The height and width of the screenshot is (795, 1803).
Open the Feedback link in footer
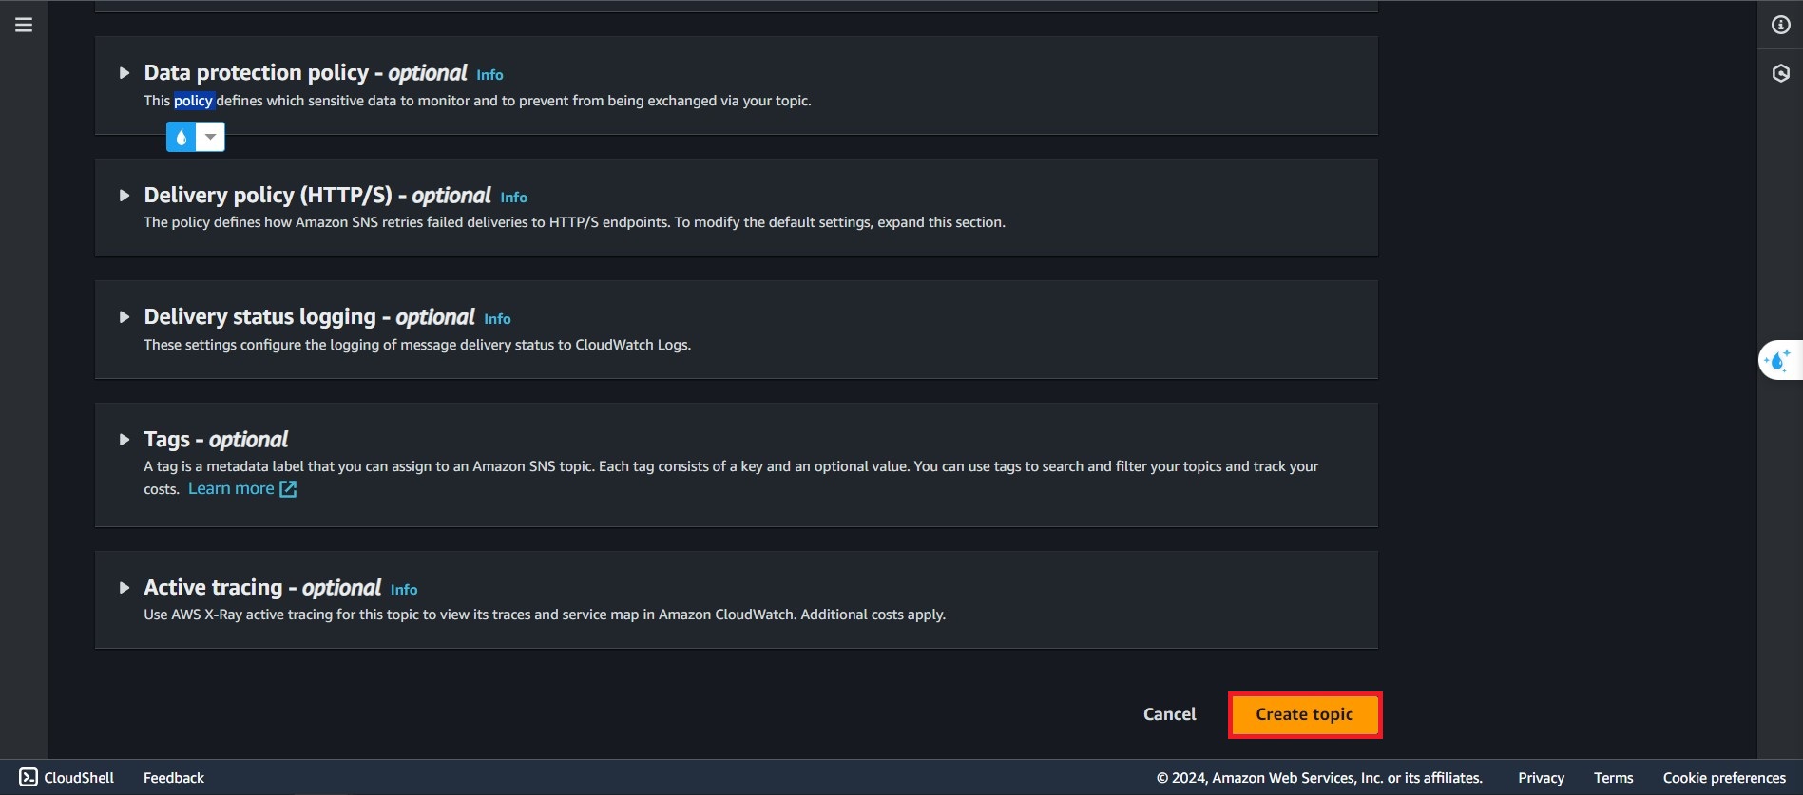click(174, 778)
